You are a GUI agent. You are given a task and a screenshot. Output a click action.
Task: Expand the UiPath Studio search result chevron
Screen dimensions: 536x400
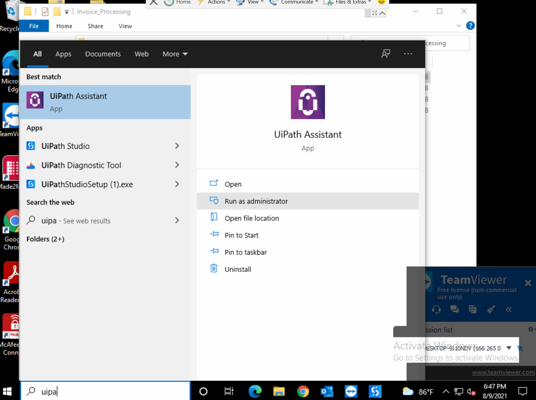click(177, 146)
